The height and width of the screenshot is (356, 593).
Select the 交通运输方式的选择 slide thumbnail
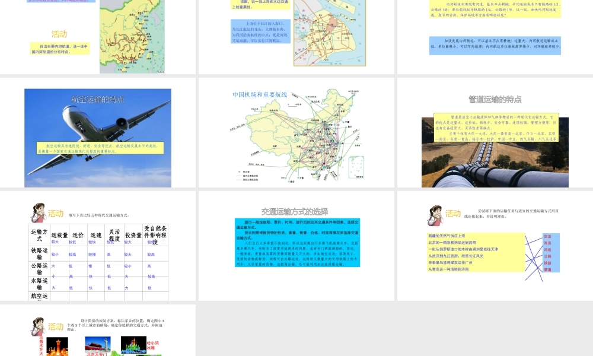pyautogui.click(x=296, y=246)
